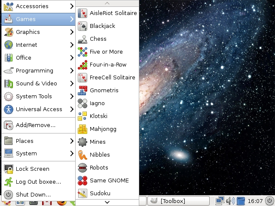
Task: Expand Universal Access submenu arrow
Action: 72,109
